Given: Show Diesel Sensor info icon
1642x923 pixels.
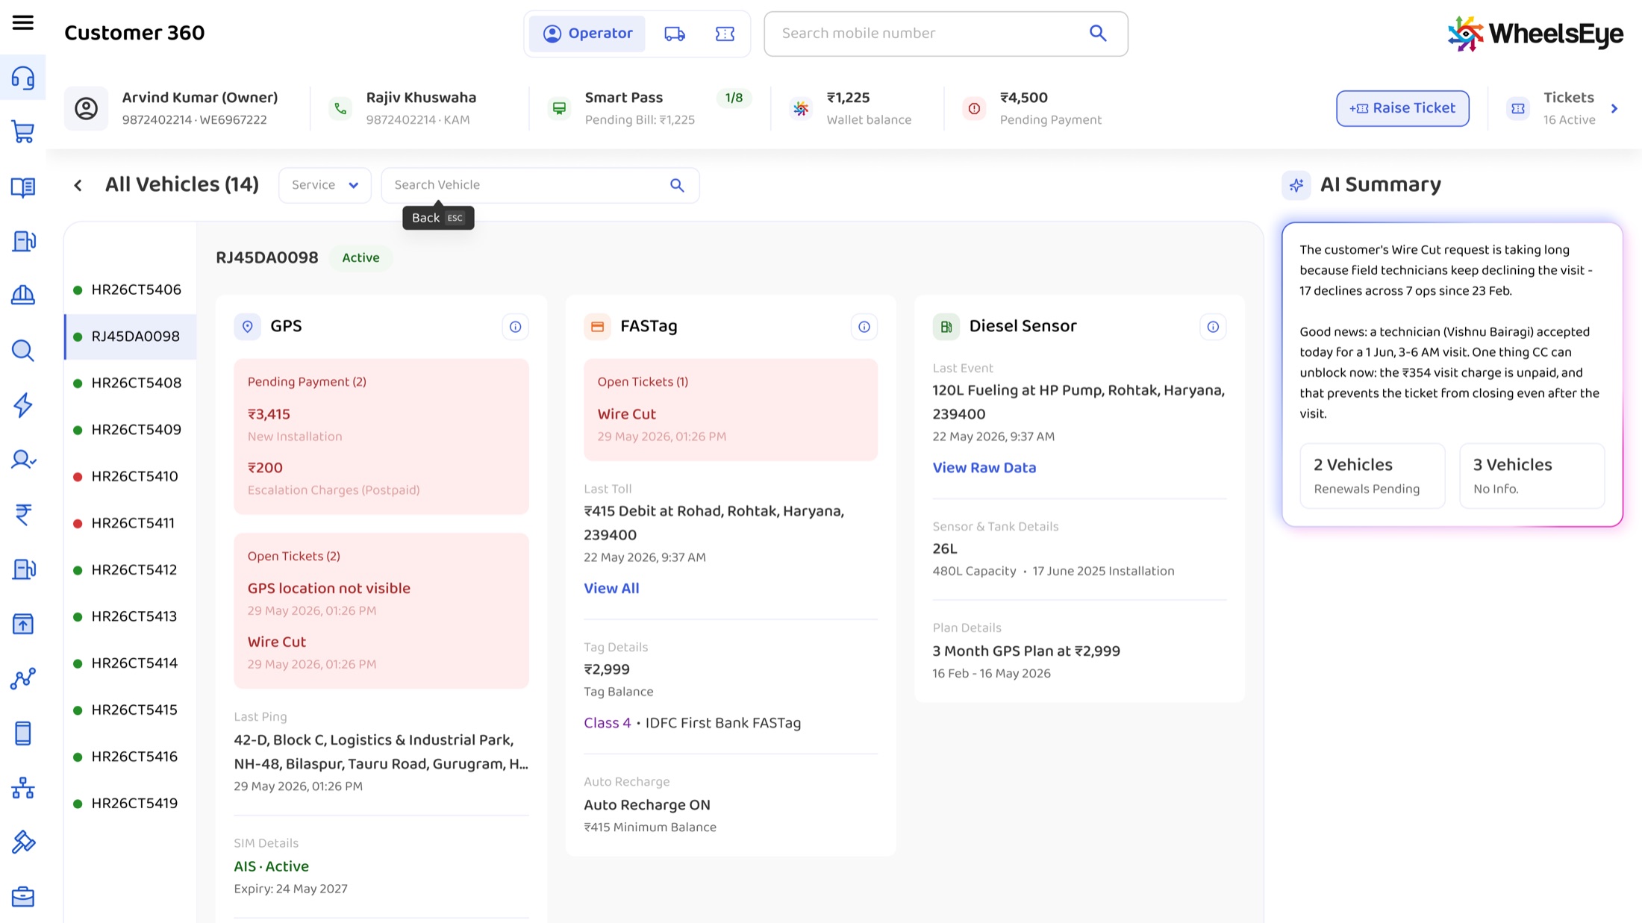Looking at the screenshot, I should point(1213,327).
